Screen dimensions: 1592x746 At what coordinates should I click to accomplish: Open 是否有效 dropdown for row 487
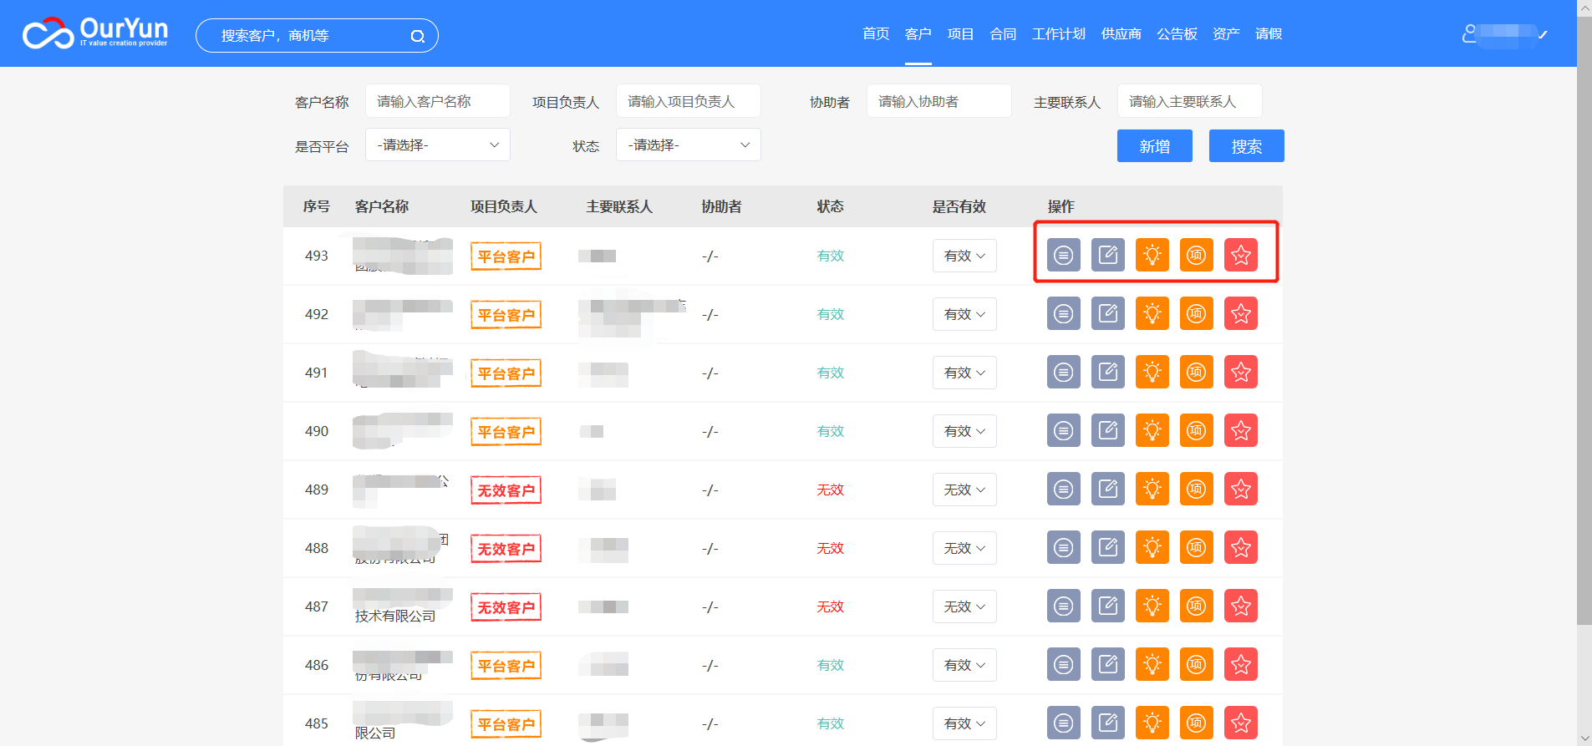[964, 606]
